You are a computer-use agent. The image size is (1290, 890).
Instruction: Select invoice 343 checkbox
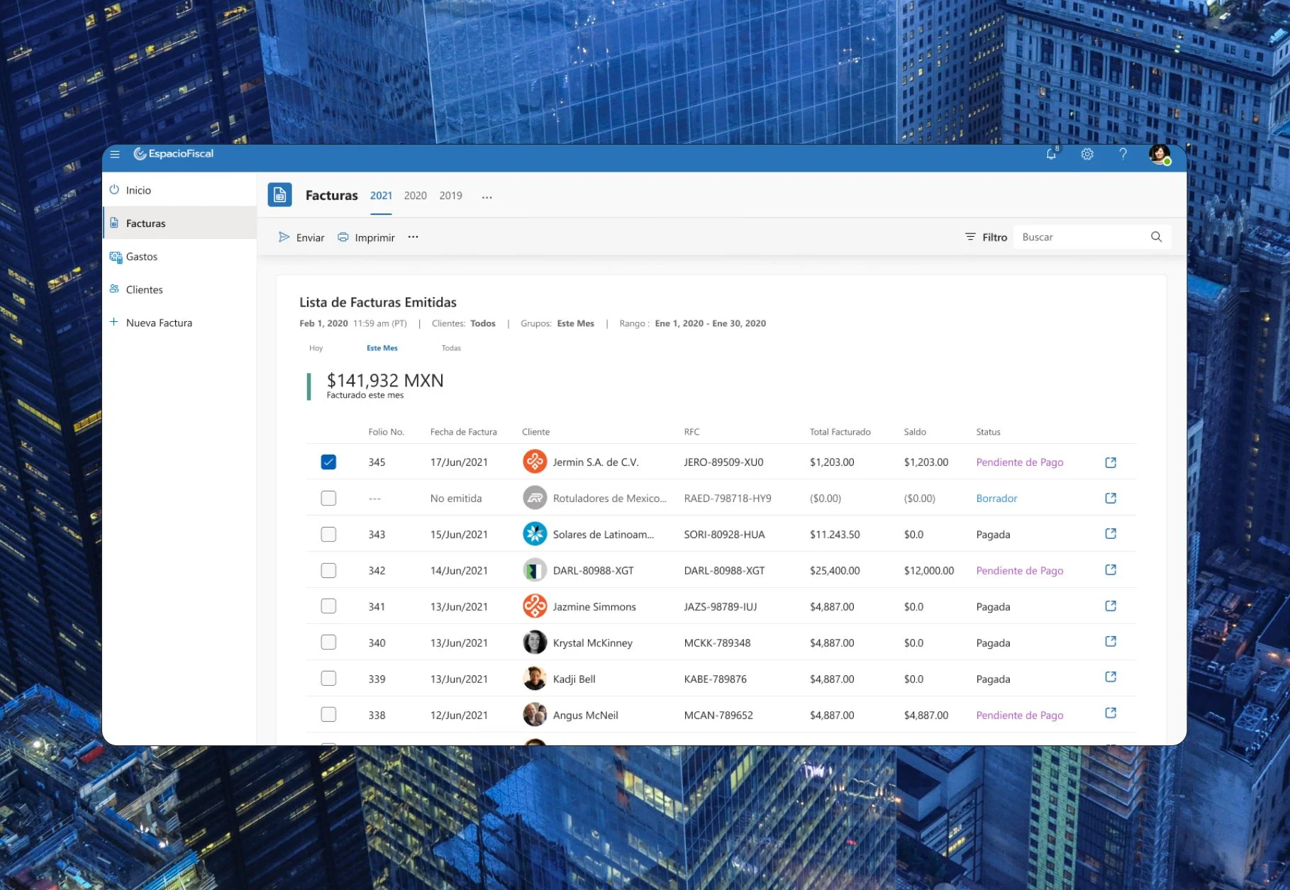(328, 535)
